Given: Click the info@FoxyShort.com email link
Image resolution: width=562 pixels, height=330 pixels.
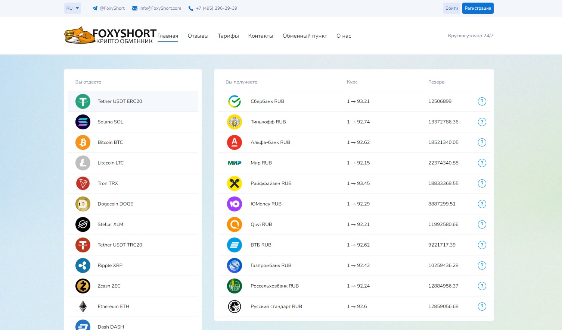Looking at the screenshot, I should (160, 8).
